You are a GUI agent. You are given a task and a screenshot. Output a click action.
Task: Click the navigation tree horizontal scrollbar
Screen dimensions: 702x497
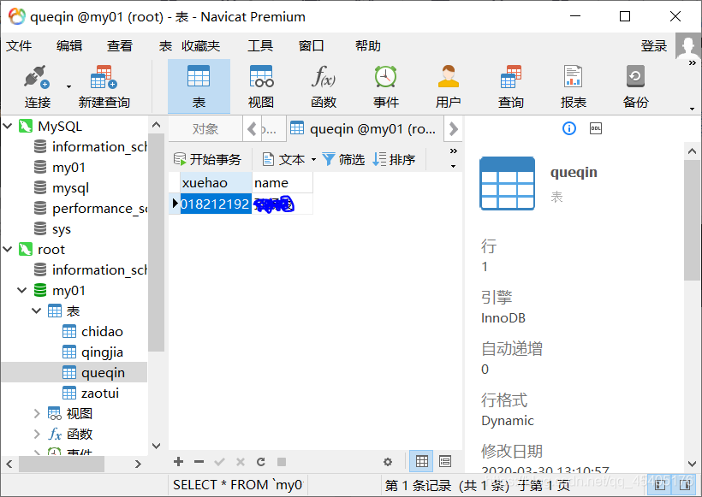coord(62,464)
